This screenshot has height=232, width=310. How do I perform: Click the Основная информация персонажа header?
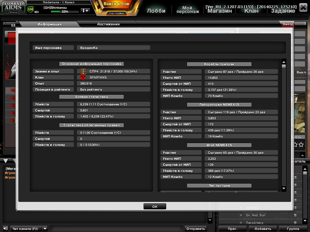[x=91, y=64]
